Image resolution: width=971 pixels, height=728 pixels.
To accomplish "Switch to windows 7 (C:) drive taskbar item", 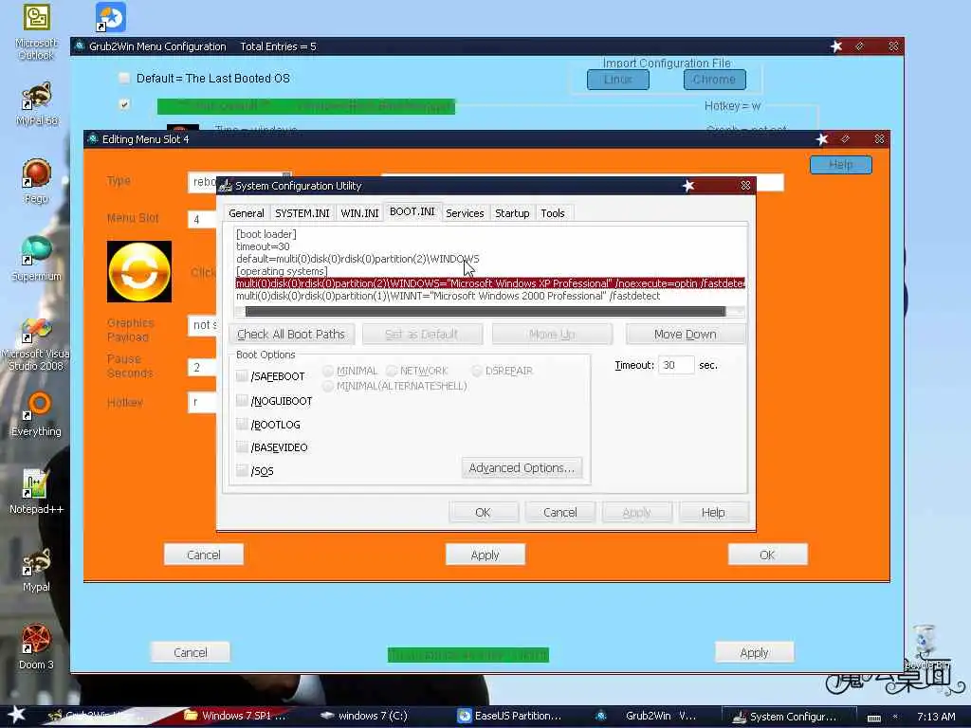I will pyautogui.click(x=365, y=716).
